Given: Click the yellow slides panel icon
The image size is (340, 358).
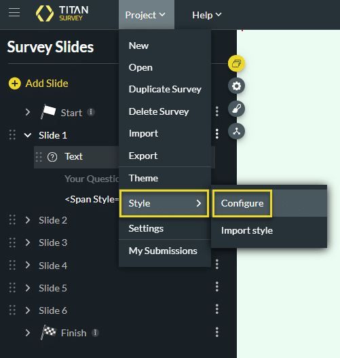Looking at the screenshot, I should (x=236, y=63).
